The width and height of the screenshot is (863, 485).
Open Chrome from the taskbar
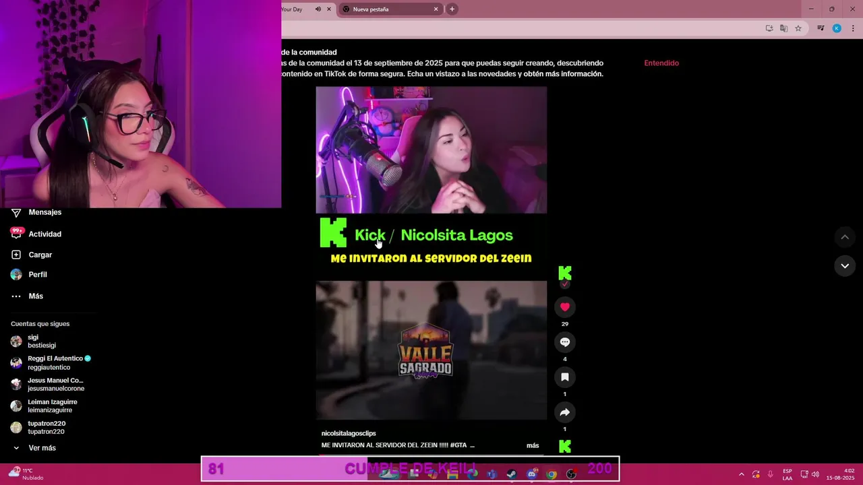point(552,474)
